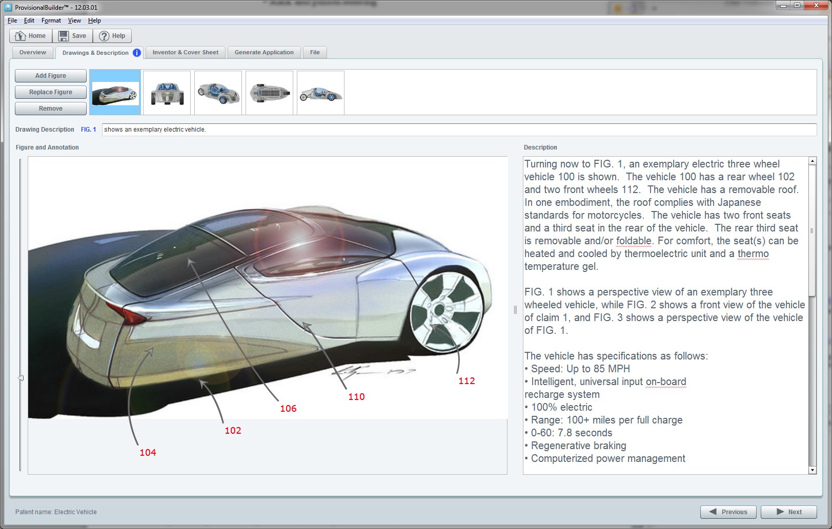This screenshot has width=832, height=529.
Task: Save the application with the floppy icon
Action: coord(72,36)
